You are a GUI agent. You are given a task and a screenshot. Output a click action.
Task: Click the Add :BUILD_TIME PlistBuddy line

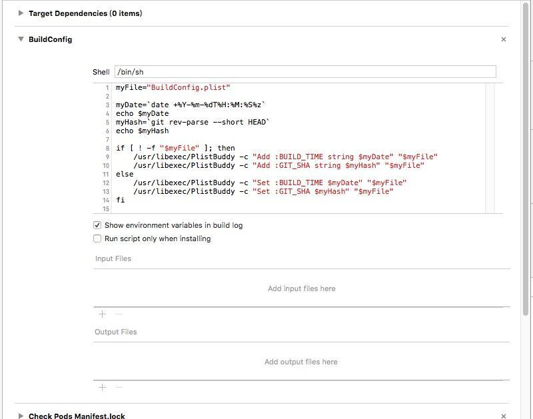(x=285, y=157)
